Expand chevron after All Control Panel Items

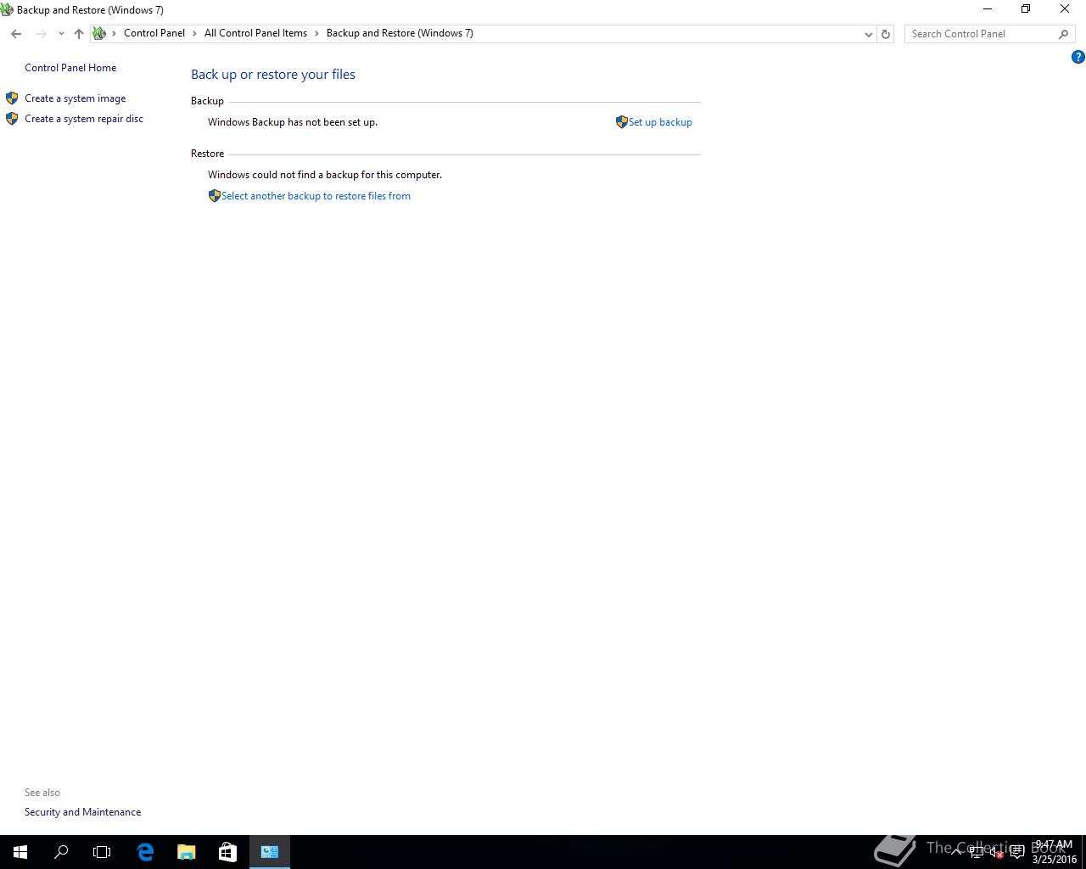[316, 33]
